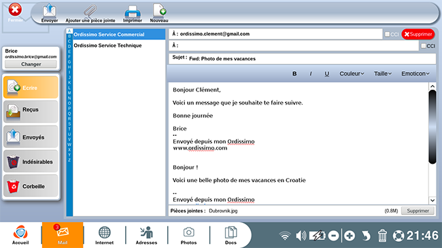
Task: Open Wi-Fi network status icon
Action: click(x=285, y=236)
